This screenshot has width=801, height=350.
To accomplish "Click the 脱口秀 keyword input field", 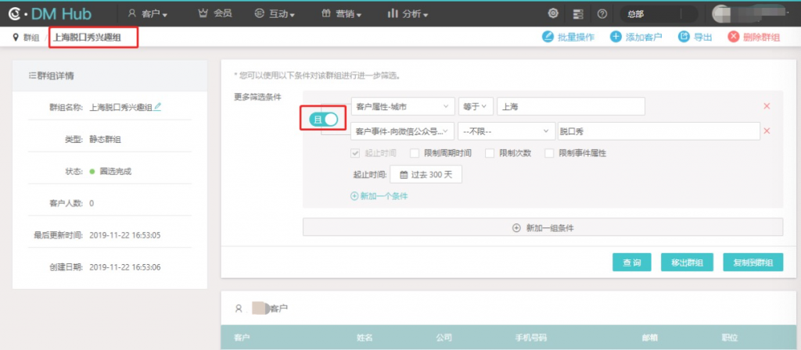I will pos(657,131).
